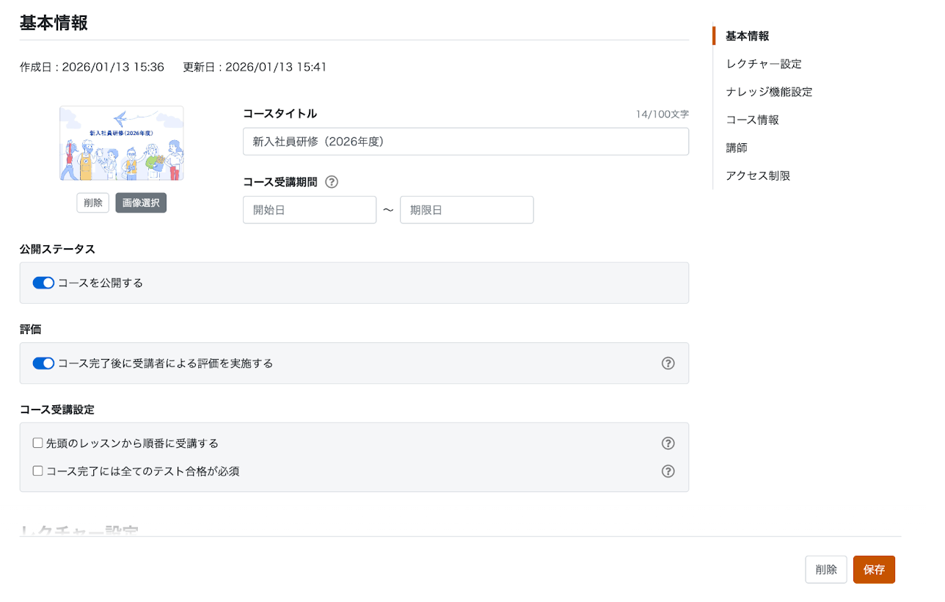
Task: Click the 画像選択 button
Action: [x=141, y=203]
